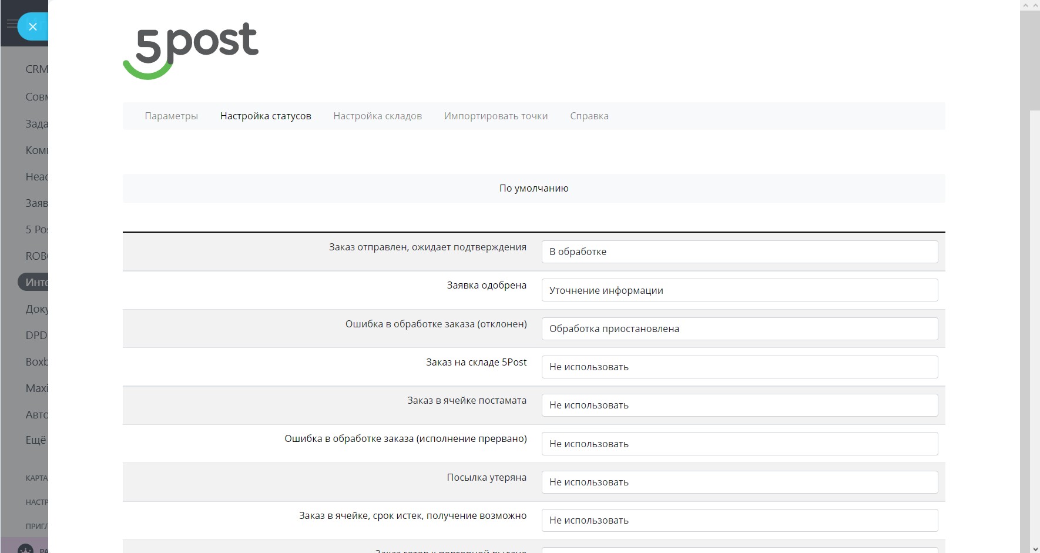The image size is (1040, 553).
Task: Open the Справка tab
Action: click(589, 116)
